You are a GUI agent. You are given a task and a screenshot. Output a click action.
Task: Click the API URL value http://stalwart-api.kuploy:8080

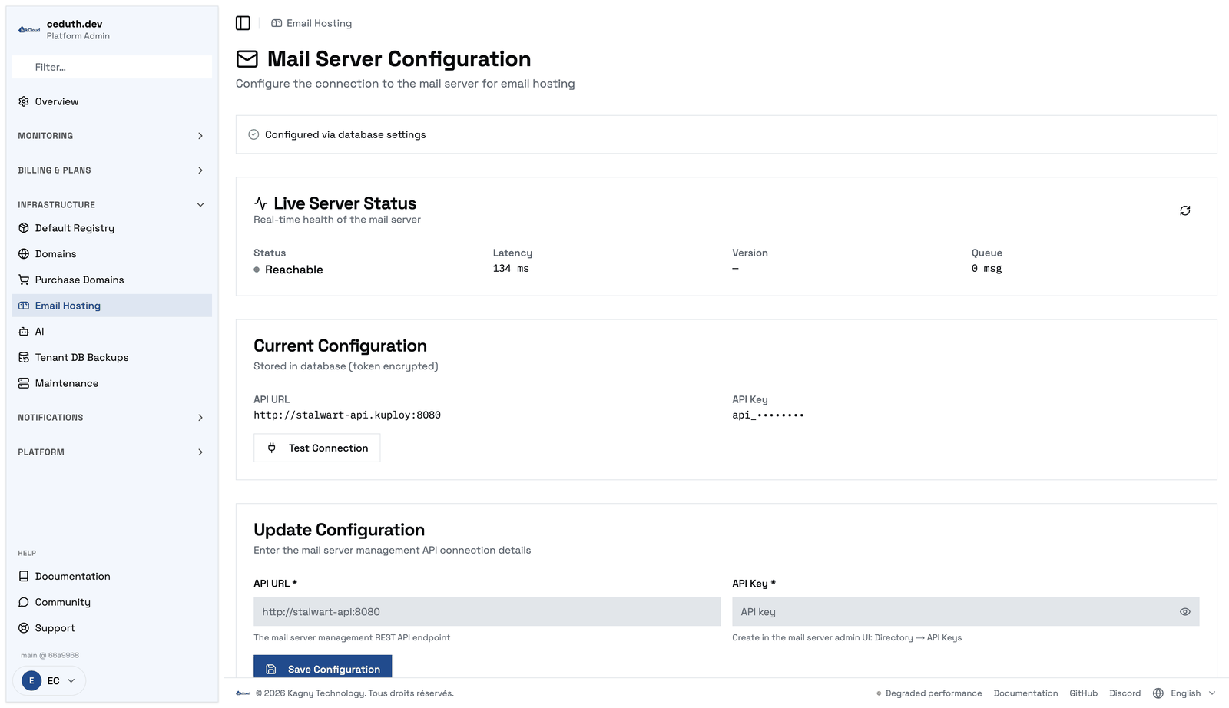tap(347, 415)
